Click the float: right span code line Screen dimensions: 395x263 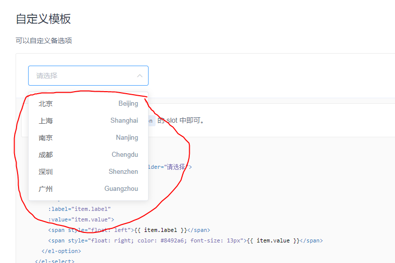[x=185, y=240]
